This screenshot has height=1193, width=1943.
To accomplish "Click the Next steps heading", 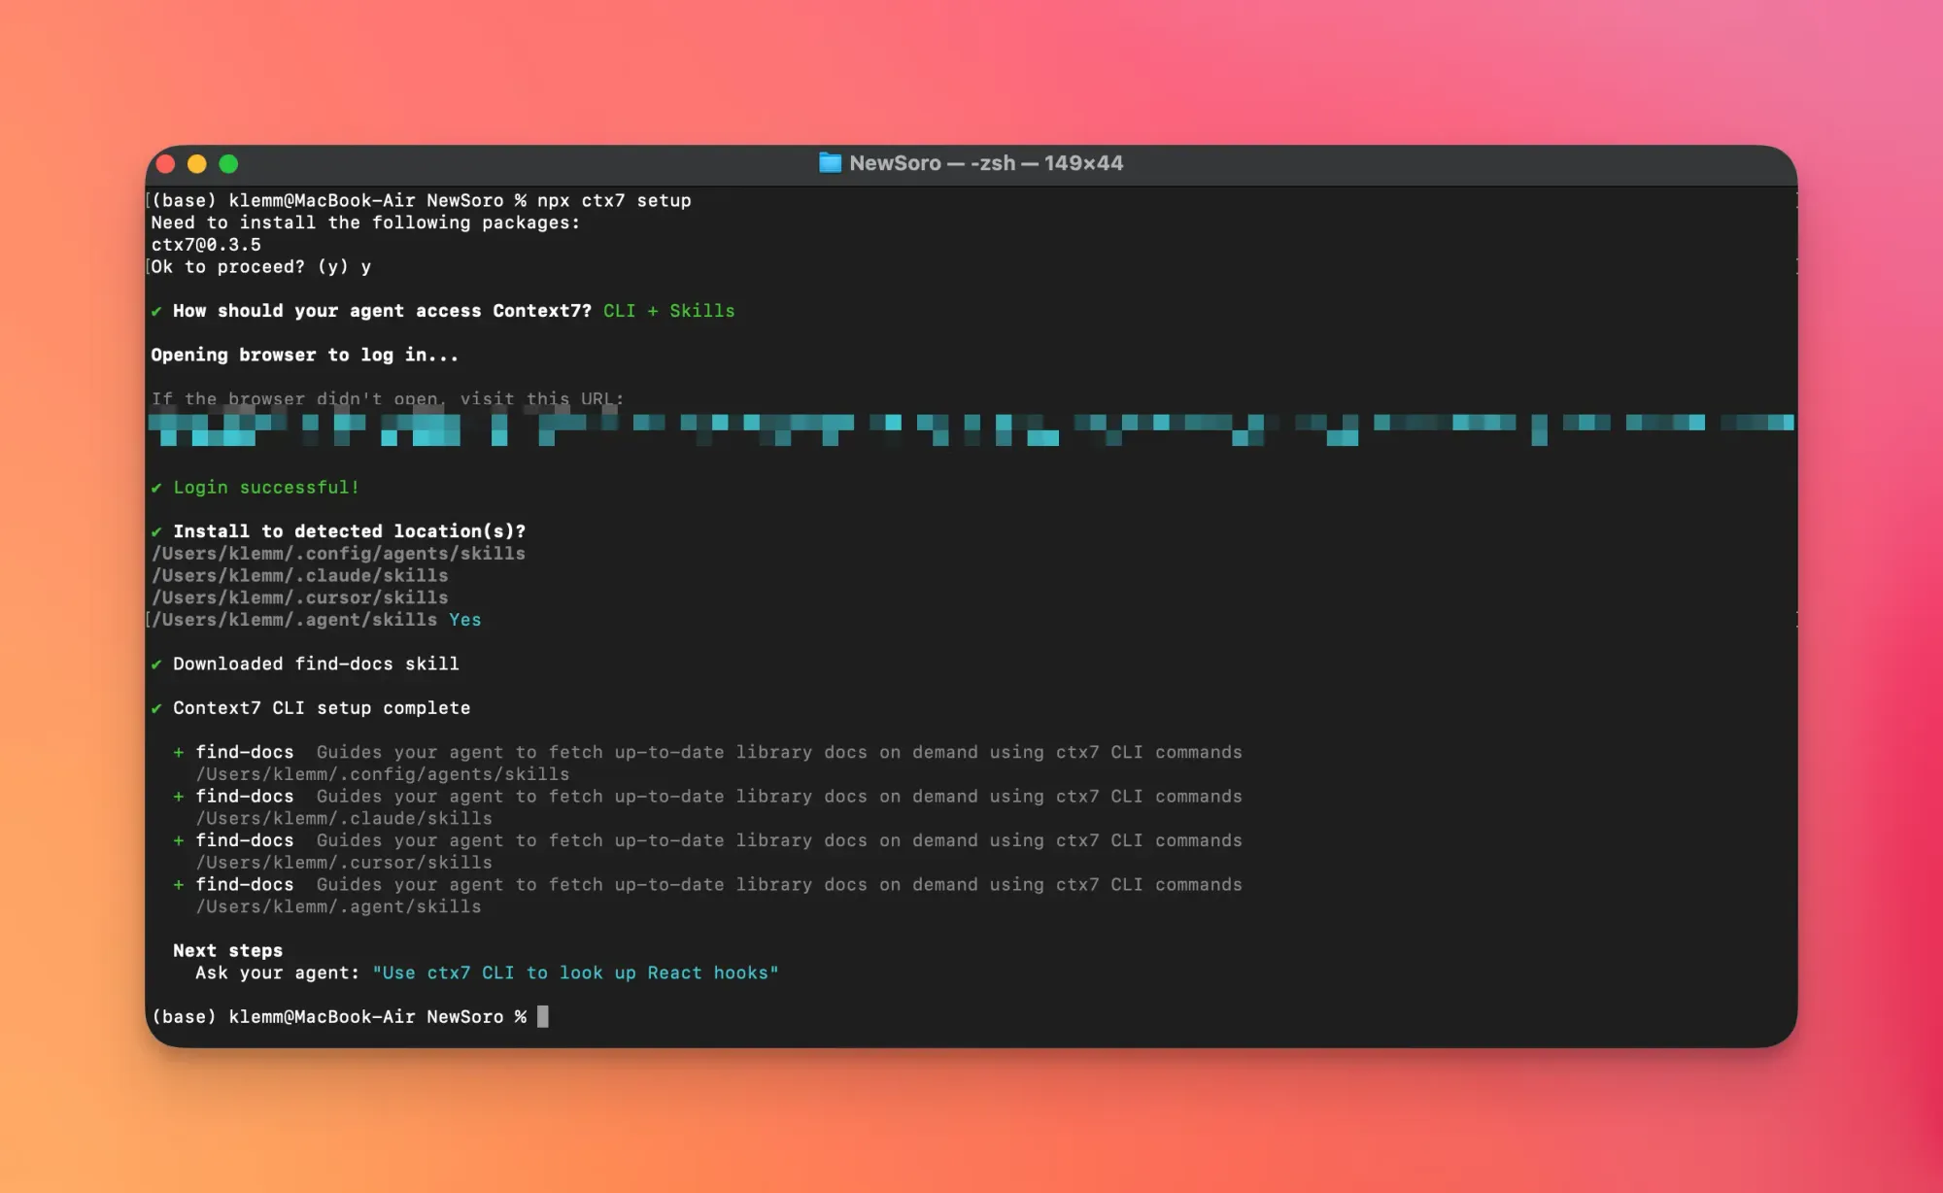I will pos(227,950).
